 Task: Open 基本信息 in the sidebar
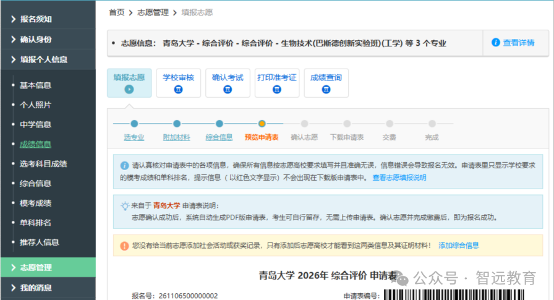[35, 85]
